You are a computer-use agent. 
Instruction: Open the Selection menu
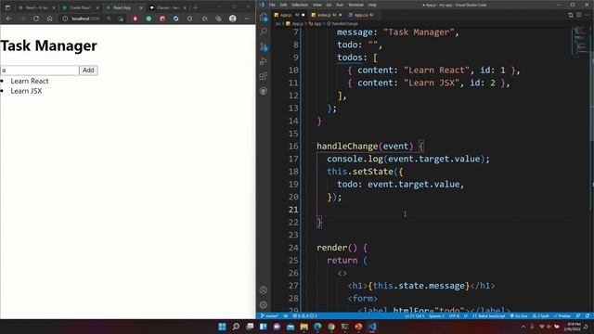click(300, 5)
